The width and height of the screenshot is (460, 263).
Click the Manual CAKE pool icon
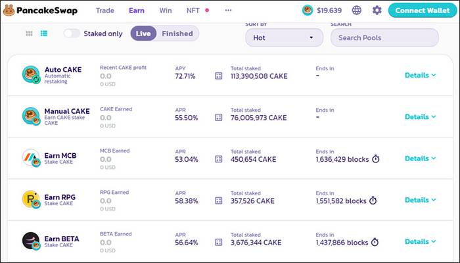click(31, 116)
